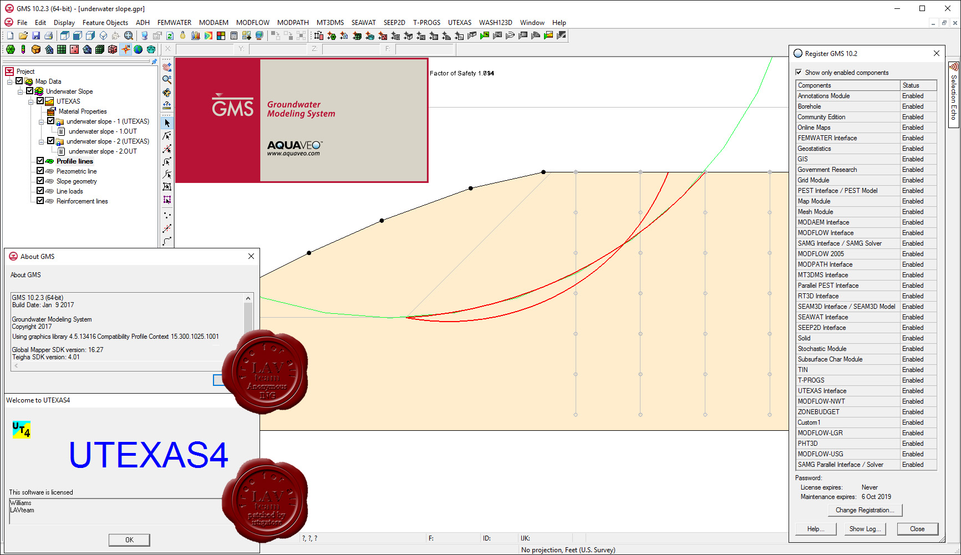Click the Show Log button
The width and height of the screenshot is (961, 555).
click(x=865, y=529)
